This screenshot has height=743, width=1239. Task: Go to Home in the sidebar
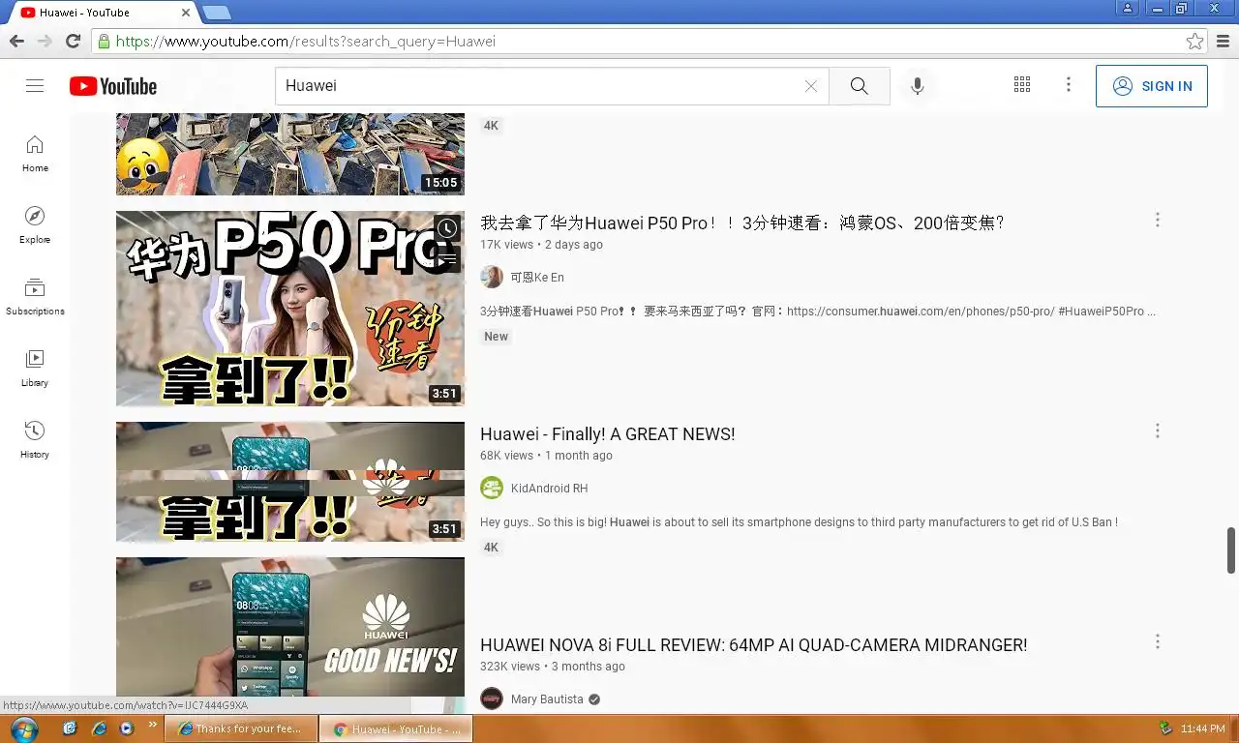35,154
